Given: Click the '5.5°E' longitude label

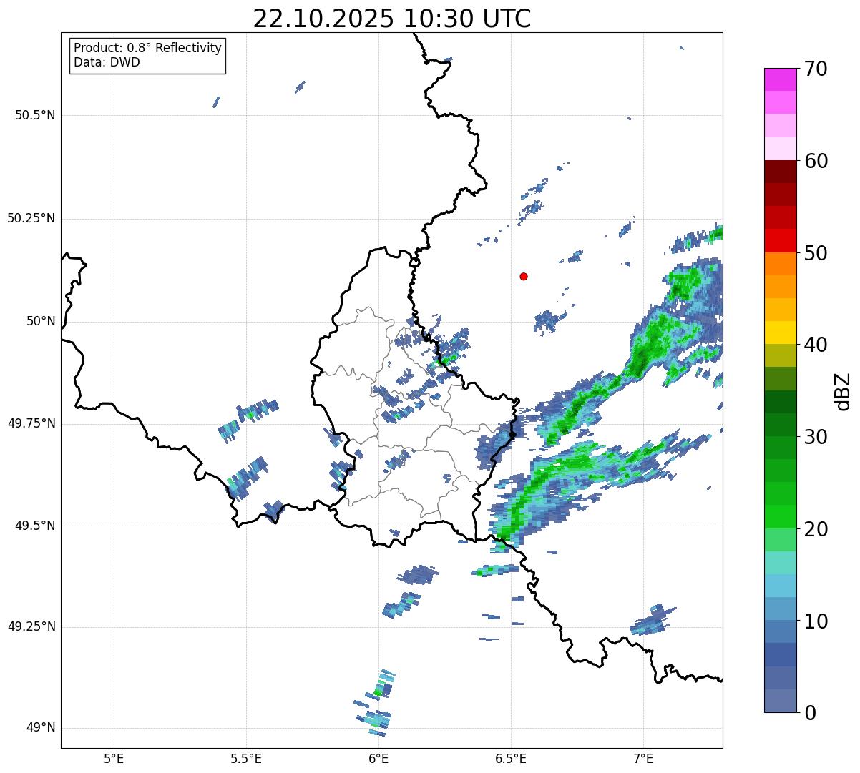Looking at the screenshot, I should [x=246, y=758].
